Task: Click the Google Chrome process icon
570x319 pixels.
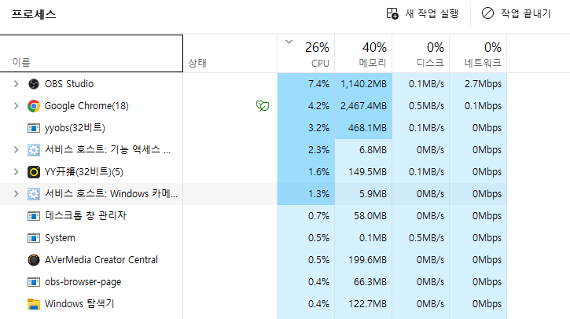Action: click(x=34, y=106)
